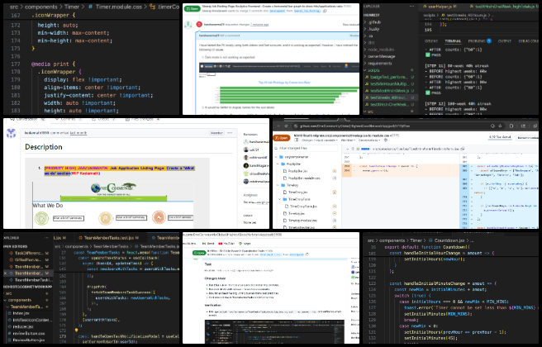Click Countdown.jsx in the breadcrumb path
The width and height of the screenshot is (542, 347).
[x=449, y=240]
